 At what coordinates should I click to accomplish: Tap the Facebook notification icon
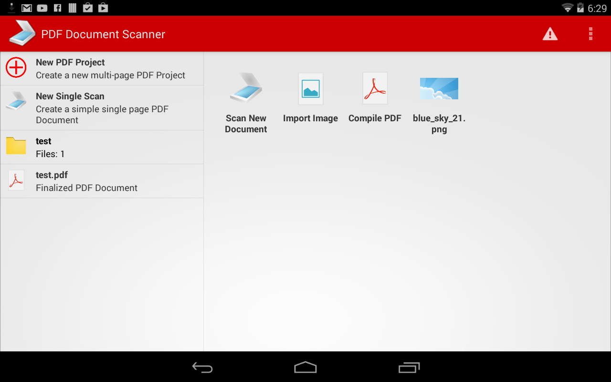point(57,8)
